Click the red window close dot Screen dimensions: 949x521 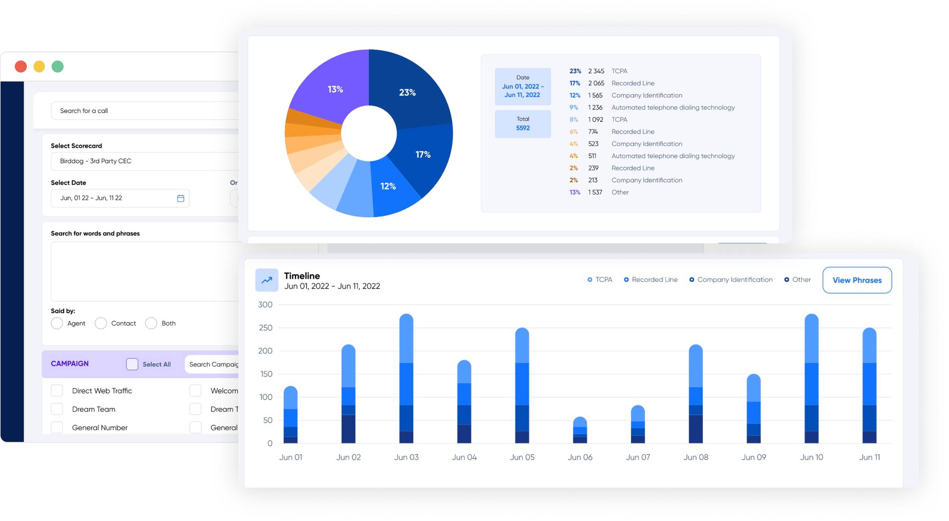pos(21,67)
